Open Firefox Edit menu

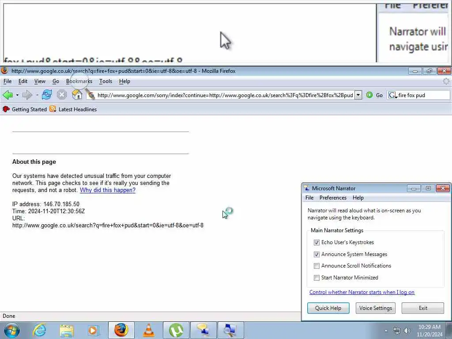coord(23,81)
